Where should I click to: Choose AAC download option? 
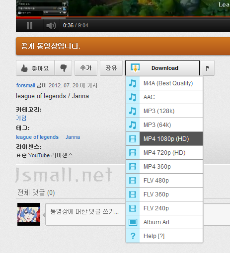tap(164, 97)
